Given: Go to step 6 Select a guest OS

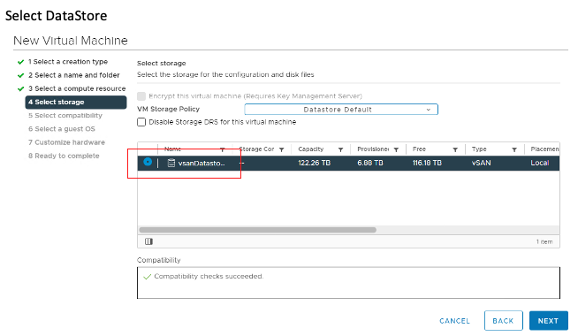Looking at the screenshot, I should pos(62,129).
